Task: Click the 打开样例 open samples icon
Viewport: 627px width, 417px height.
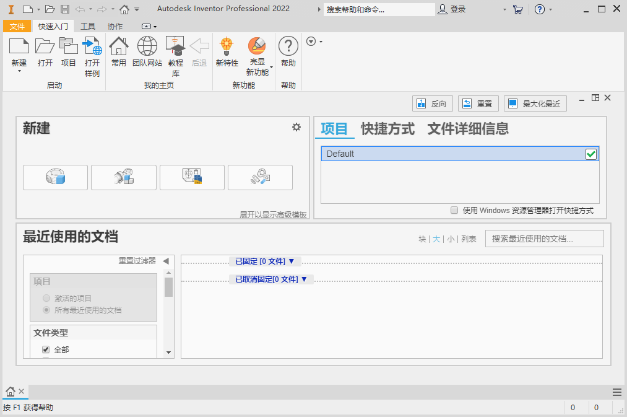Action: point(92,47)
